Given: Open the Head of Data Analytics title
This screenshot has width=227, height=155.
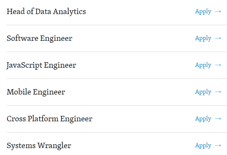Looking at the screenshot, I should 46,11.
